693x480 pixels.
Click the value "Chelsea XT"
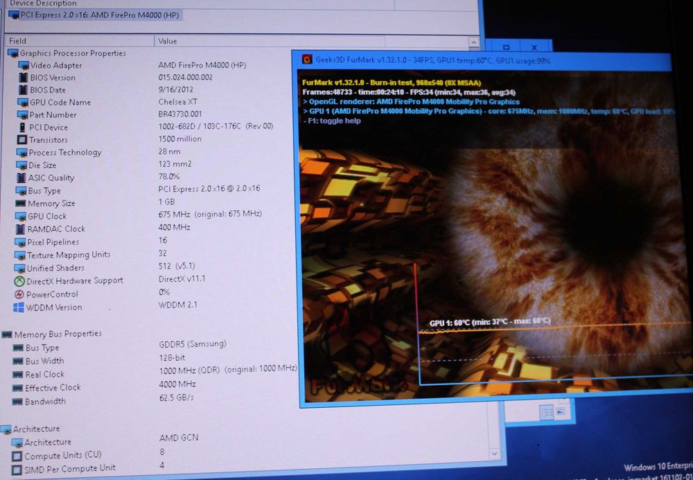(177, 102)
